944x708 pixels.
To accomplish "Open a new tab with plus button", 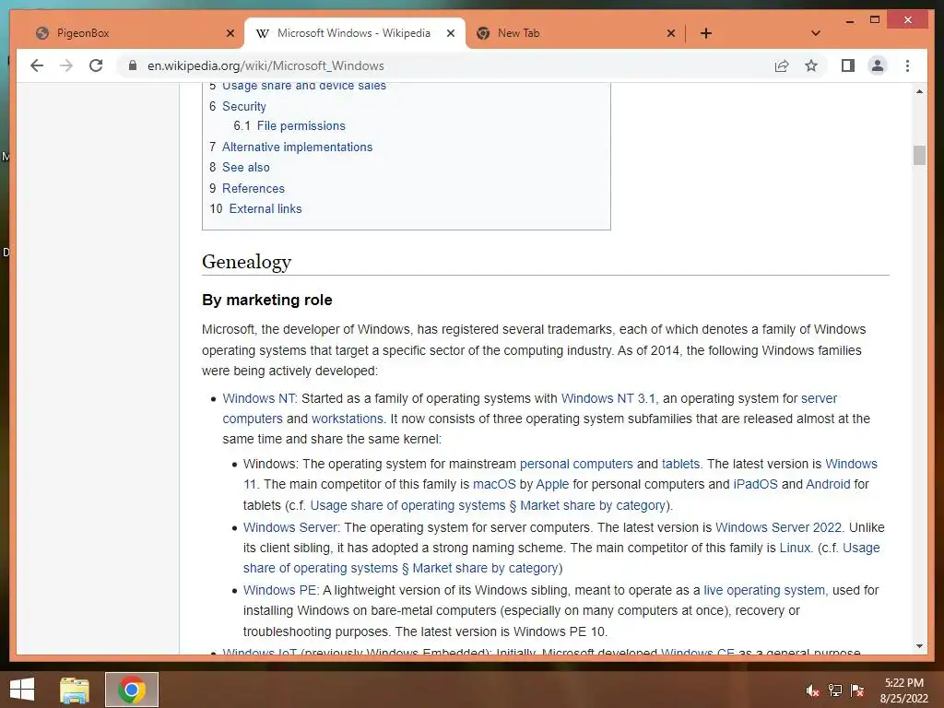I will point(706,33).
